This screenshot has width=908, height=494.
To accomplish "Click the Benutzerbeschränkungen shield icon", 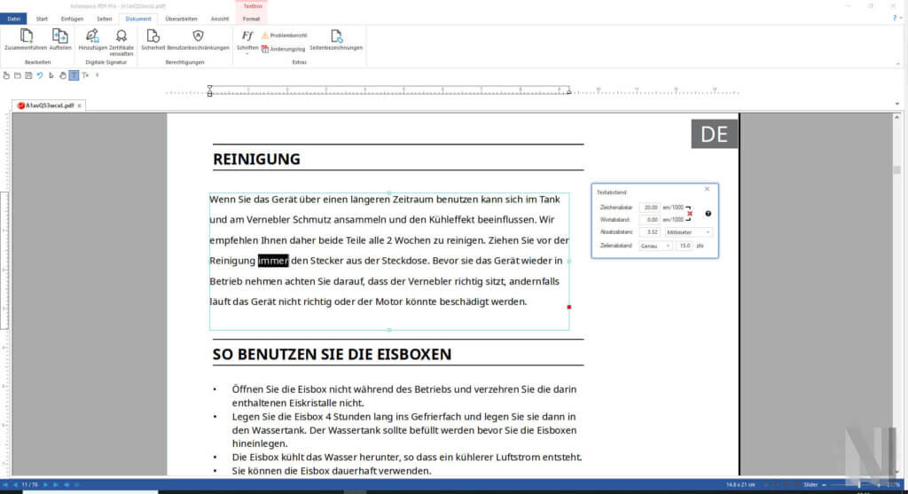I will 198,35.
